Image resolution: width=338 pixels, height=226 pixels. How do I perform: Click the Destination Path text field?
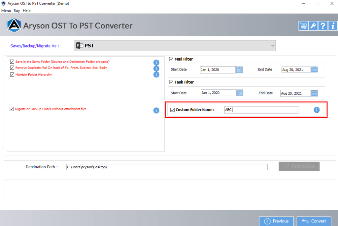click(x=167, y=167)
